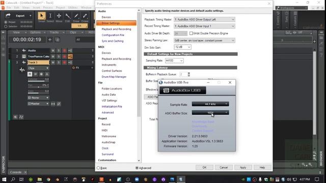
Task: Toggle FX bin power on Track 3
Action: click(x=73, y=68)
